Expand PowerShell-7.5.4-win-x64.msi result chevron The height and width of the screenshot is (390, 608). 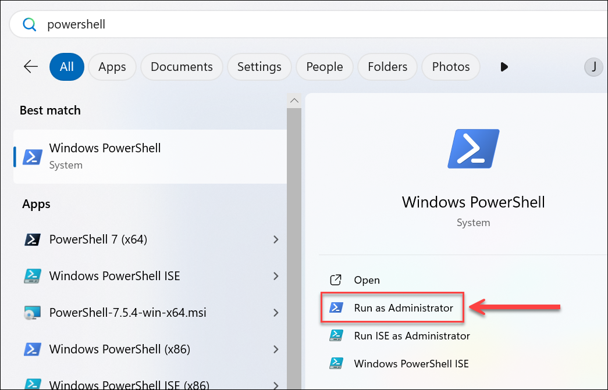[276, 313]
